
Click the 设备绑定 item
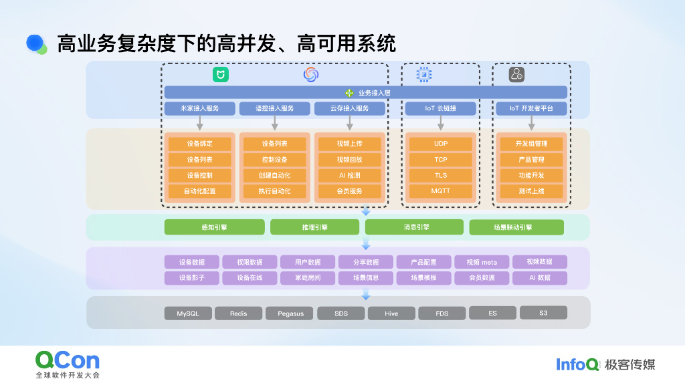pyautogui.click(x=200, y=143)
